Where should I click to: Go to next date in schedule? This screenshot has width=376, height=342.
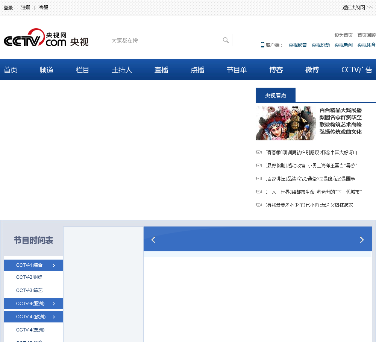coord(362,240)
